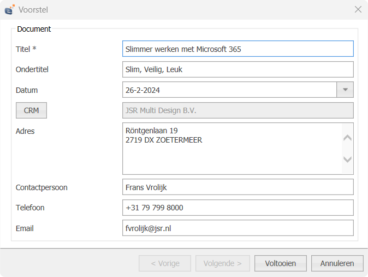
Task: Open the Datum dropdown arrow
Action: [345, 90]
